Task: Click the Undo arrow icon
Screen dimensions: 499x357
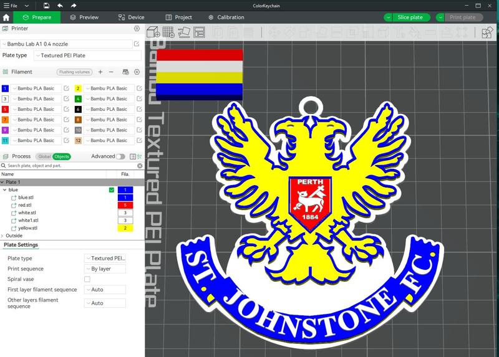Action: (60, 6)
